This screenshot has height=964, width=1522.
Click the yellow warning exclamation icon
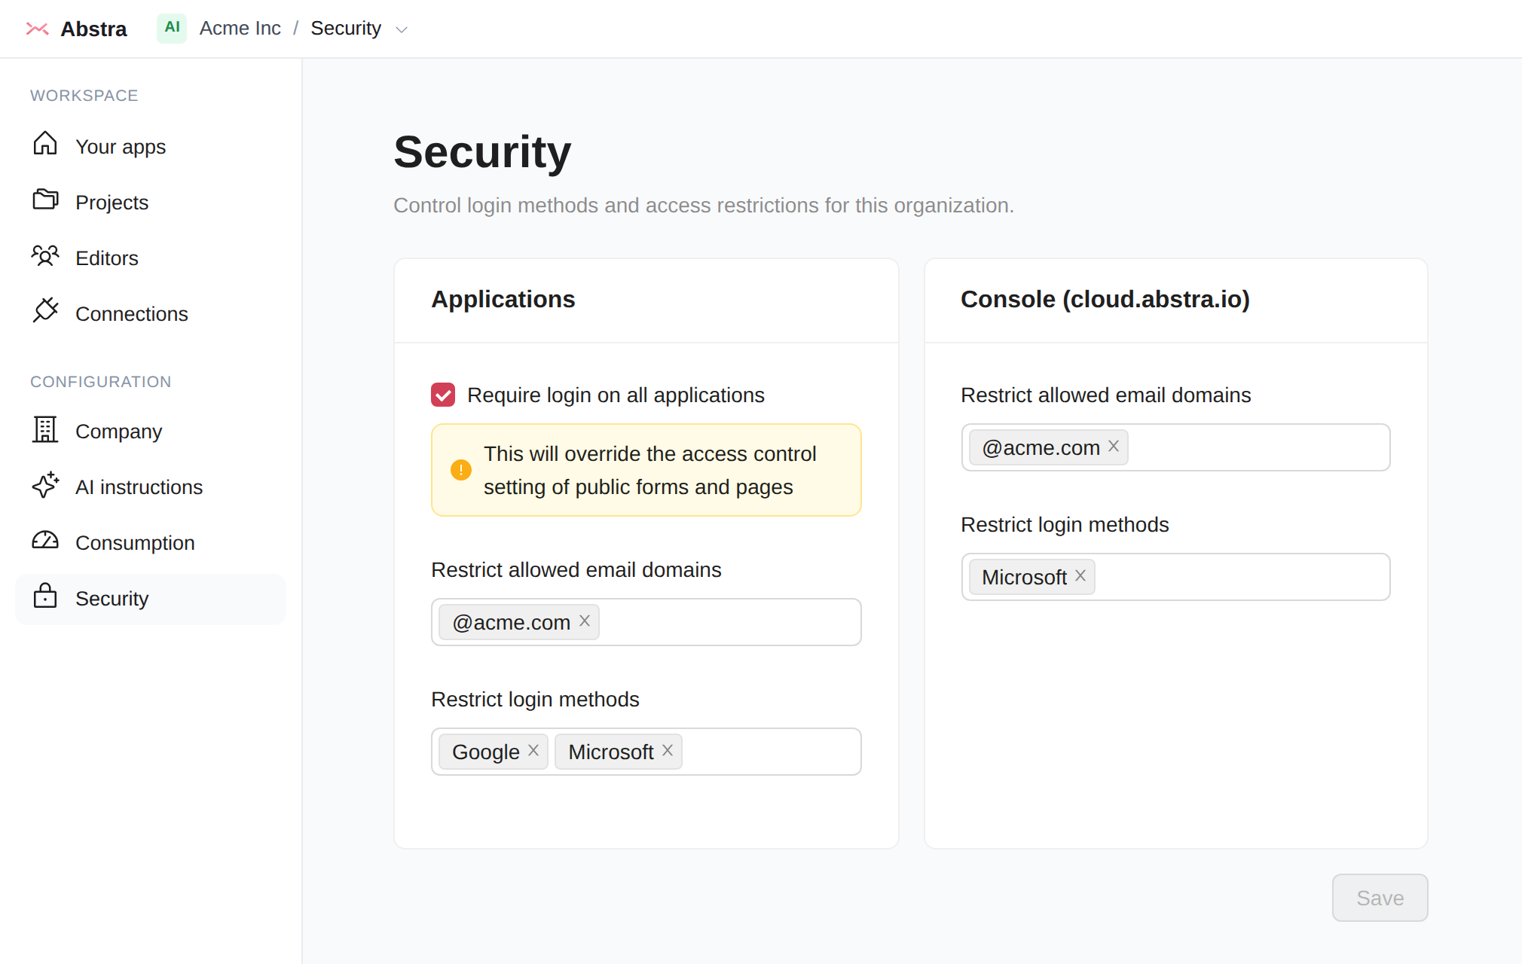coord(461,470)
